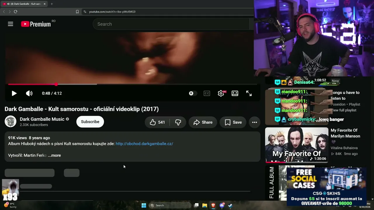Open Discord from the taskbar
Screen dimensions: 374x210
[222, 205]
